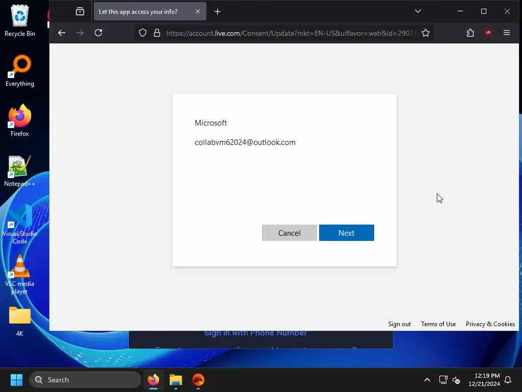Show hidden system tray icons chevron
The height and width of the screenshot is (392, 522).
(x=427, y=380)
